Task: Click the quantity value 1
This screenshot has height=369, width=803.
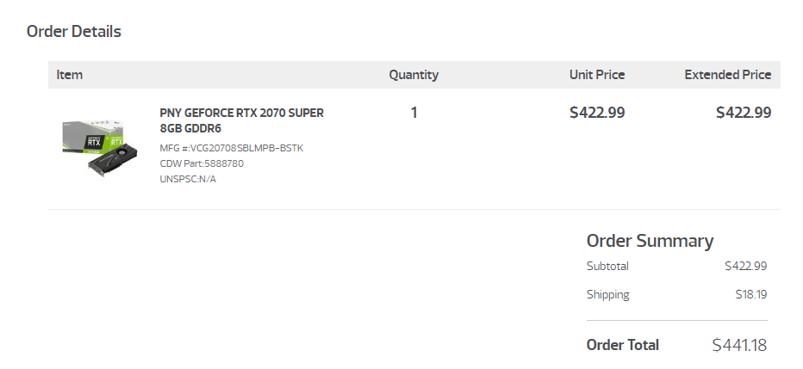Action: (x=414, y=113)
